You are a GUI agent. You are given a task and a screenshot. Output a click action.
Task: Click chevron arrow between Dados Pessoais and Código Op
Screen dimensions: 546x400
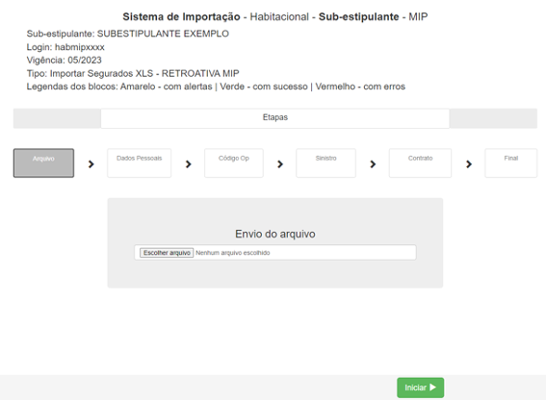189,163
